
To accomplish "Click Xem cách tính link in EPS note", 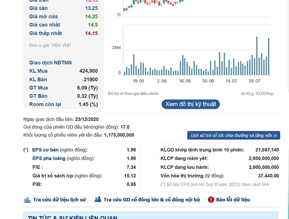I will tap(255, 184).
